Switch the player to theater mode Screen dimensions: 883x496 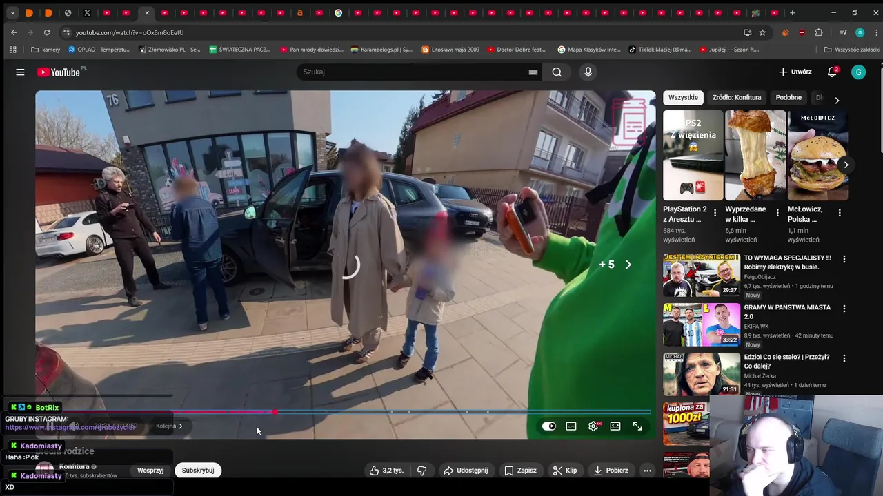click(615, 426)
